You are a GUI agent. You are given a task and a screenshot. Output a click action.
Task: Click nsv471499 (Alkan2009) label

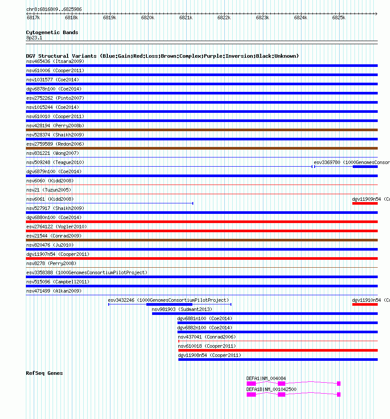[x=54, y=291]
